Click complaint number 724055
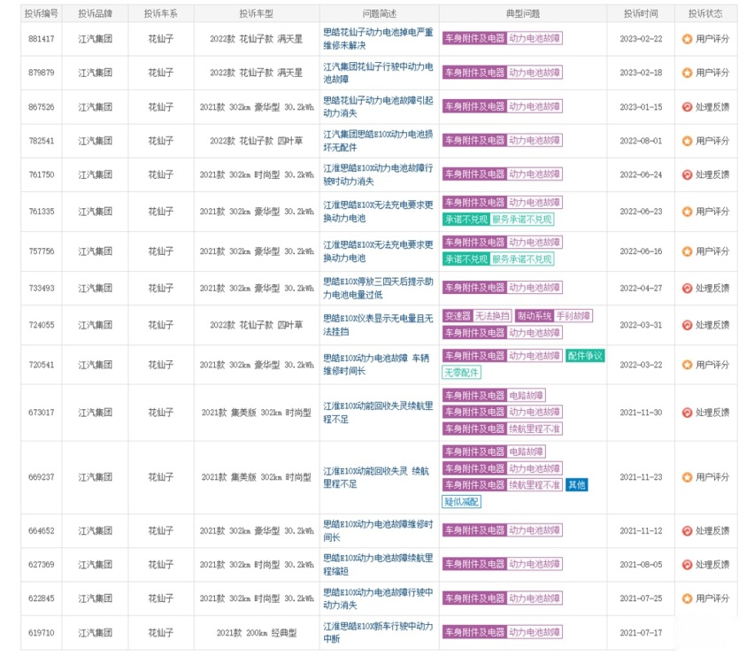The height and width of the screenshot is (664, 754). (x=42, y=325)
